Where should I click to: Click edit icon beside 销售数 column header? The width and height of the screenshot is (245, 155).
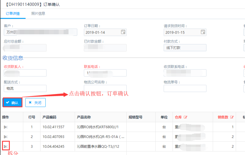click(x=232, y=117)
